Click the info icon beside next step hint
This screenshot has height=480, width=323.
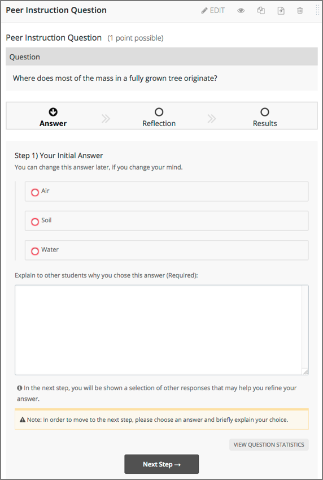[x=20, y=388]
